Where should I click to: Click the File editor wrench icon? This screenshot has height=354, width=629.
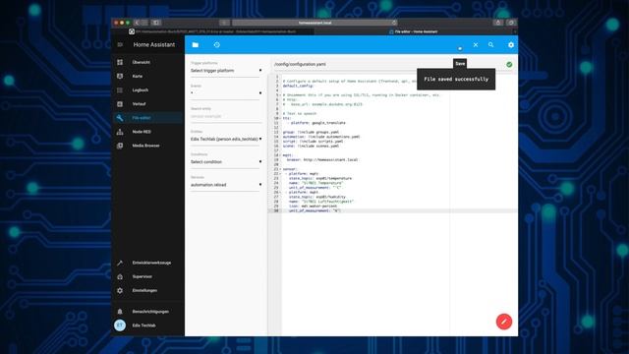120,118
